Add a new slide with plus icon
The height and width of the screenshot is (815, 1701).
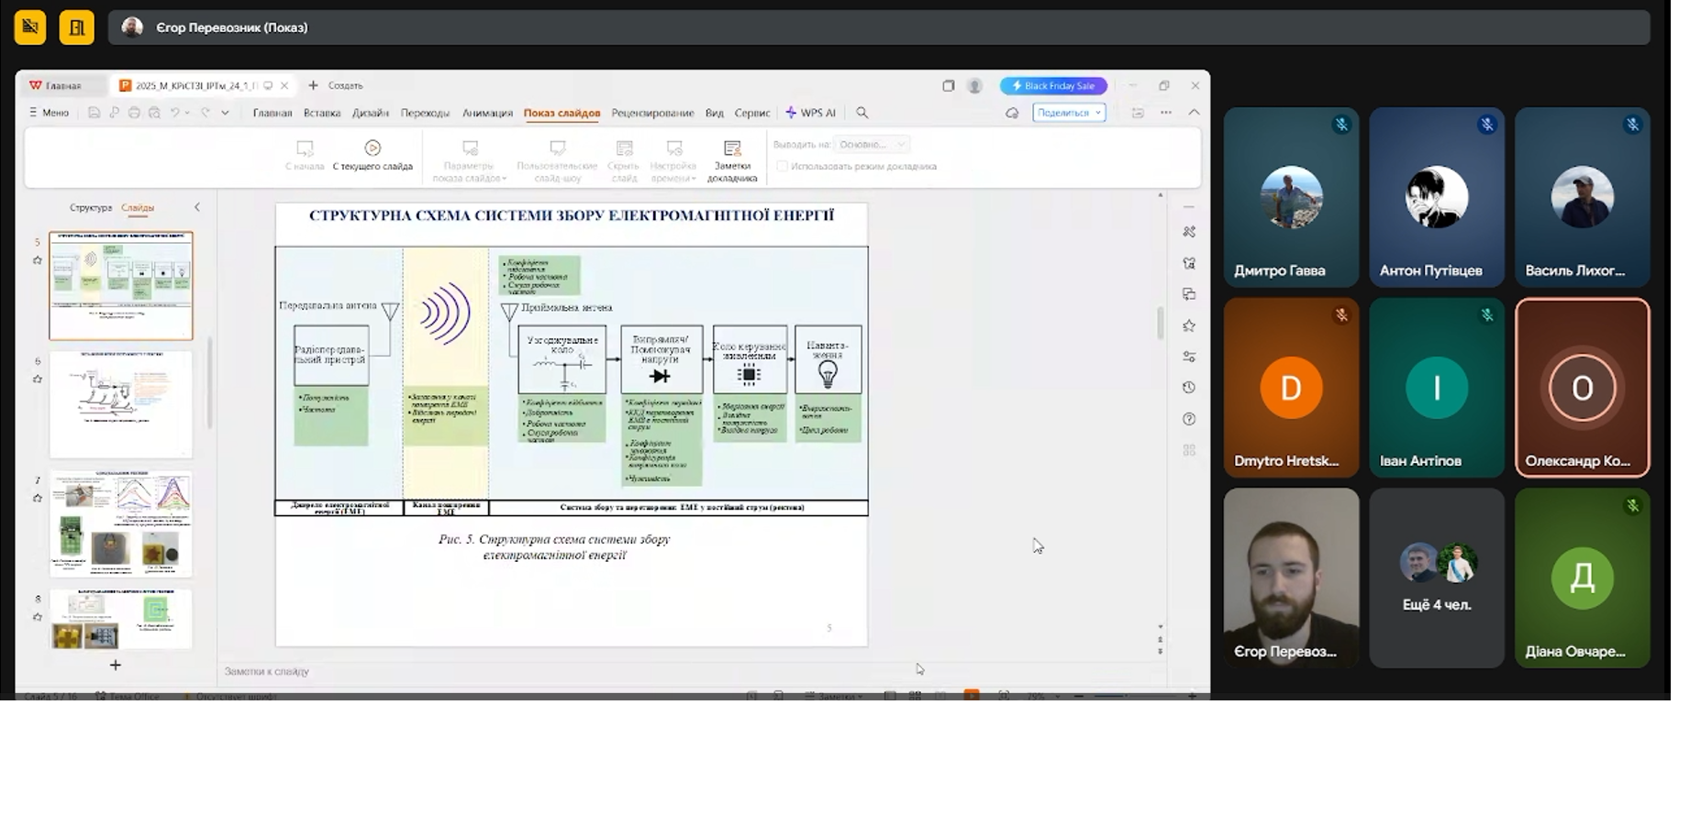click(x=116, y=665)
